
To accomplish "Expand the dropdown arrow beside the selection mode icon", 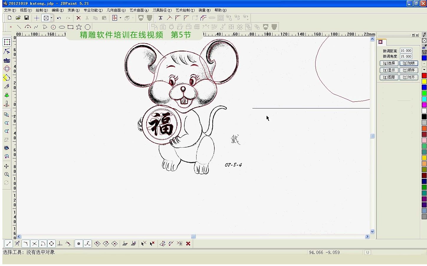I will coord(52,18).
